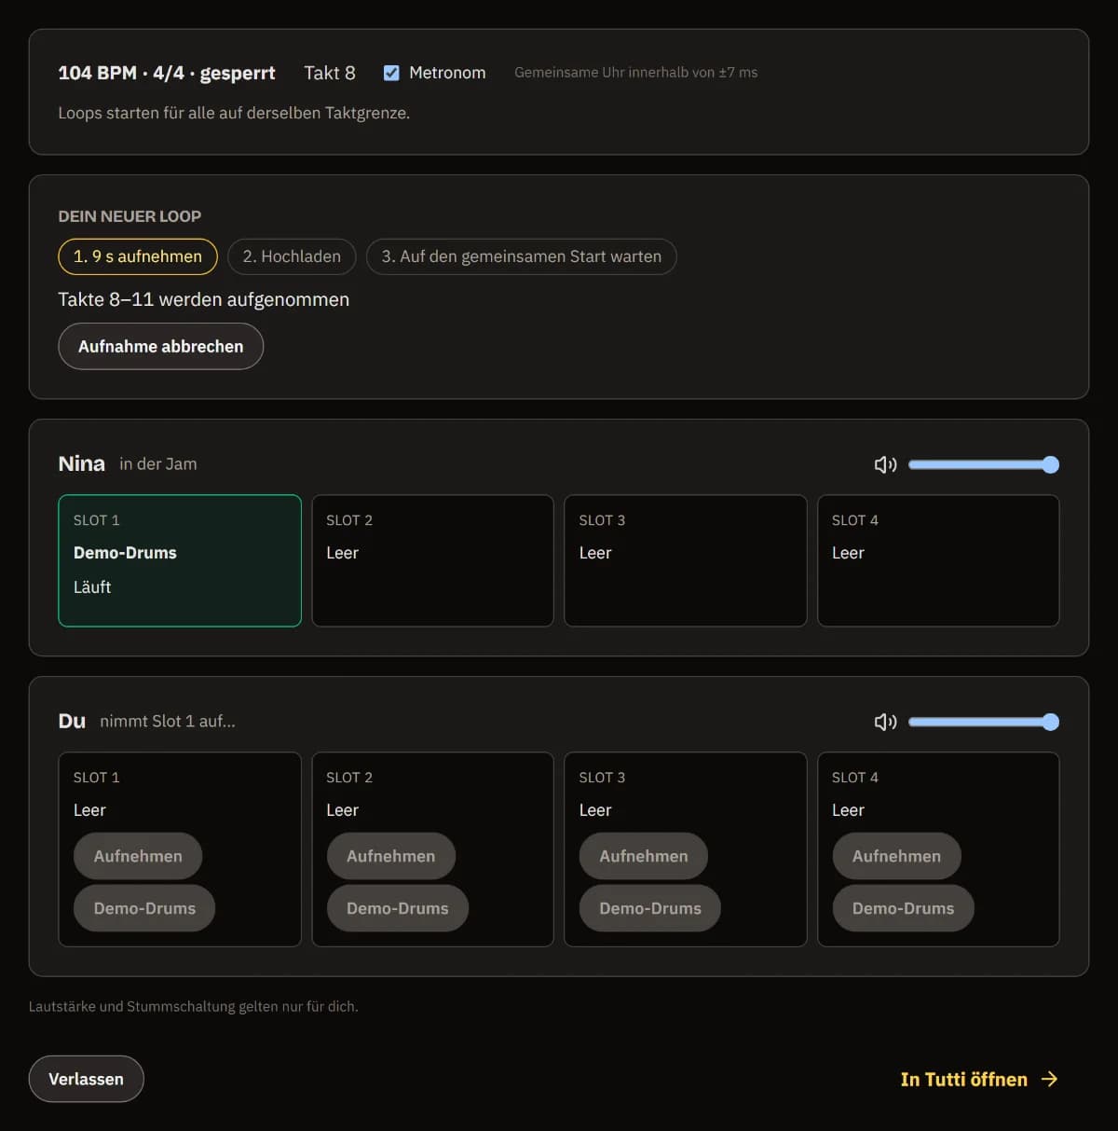The height and width of the screenshot is (1131, 1118).
Task: Click the text Loops starten für alle auf derselben Taktgrenze
Action: point(234,113)
